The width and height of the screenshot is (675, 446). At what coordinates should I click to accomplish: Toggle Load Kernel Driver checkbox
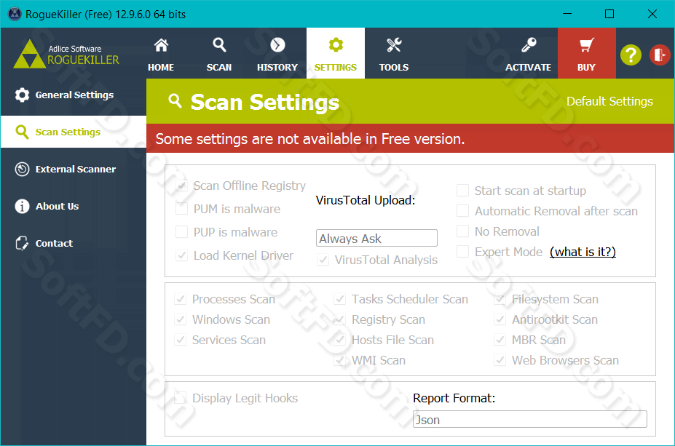coord(181,255)
